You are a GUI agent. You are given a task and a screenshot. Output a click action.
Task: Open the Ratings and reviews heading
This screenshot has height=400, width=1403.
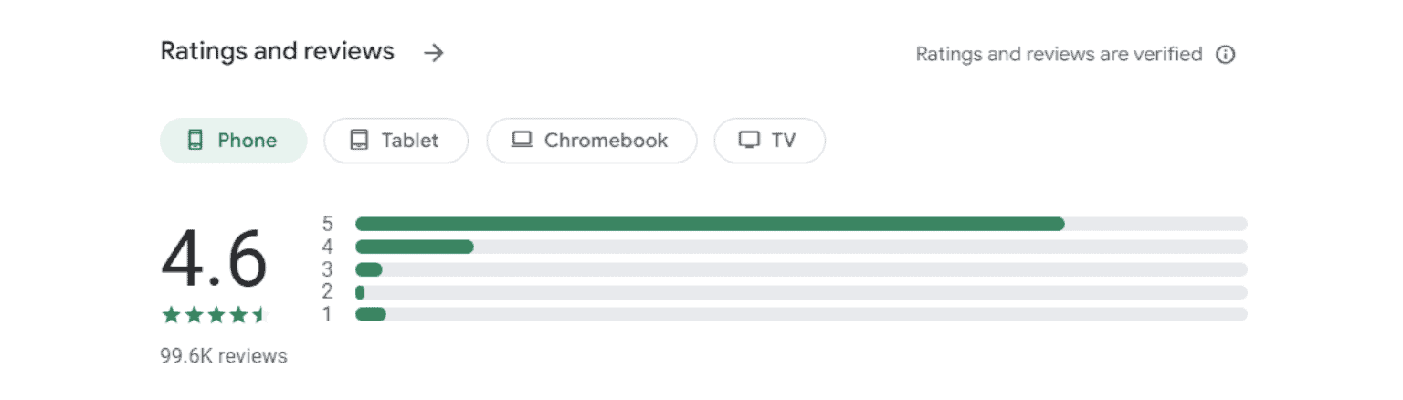278,51
